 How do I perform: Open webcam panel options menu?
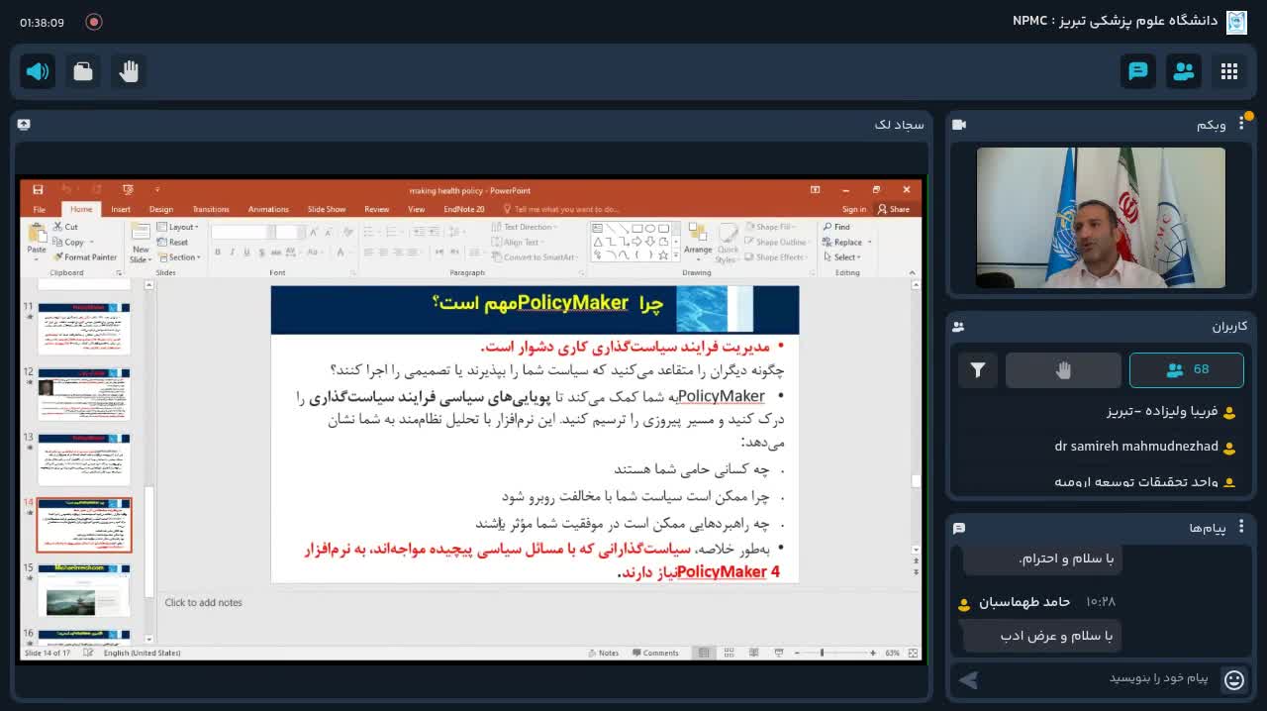pos(1241,125)
